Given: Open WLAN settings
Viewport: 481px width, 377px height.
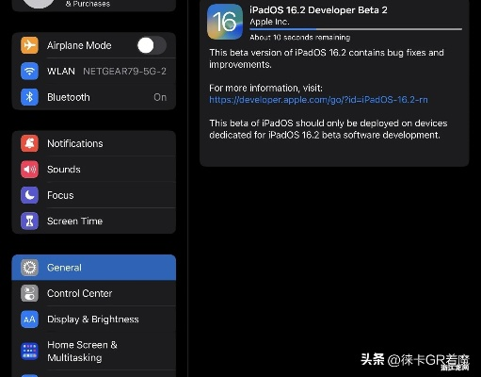Looking at the screenshot, I should 94,72.
